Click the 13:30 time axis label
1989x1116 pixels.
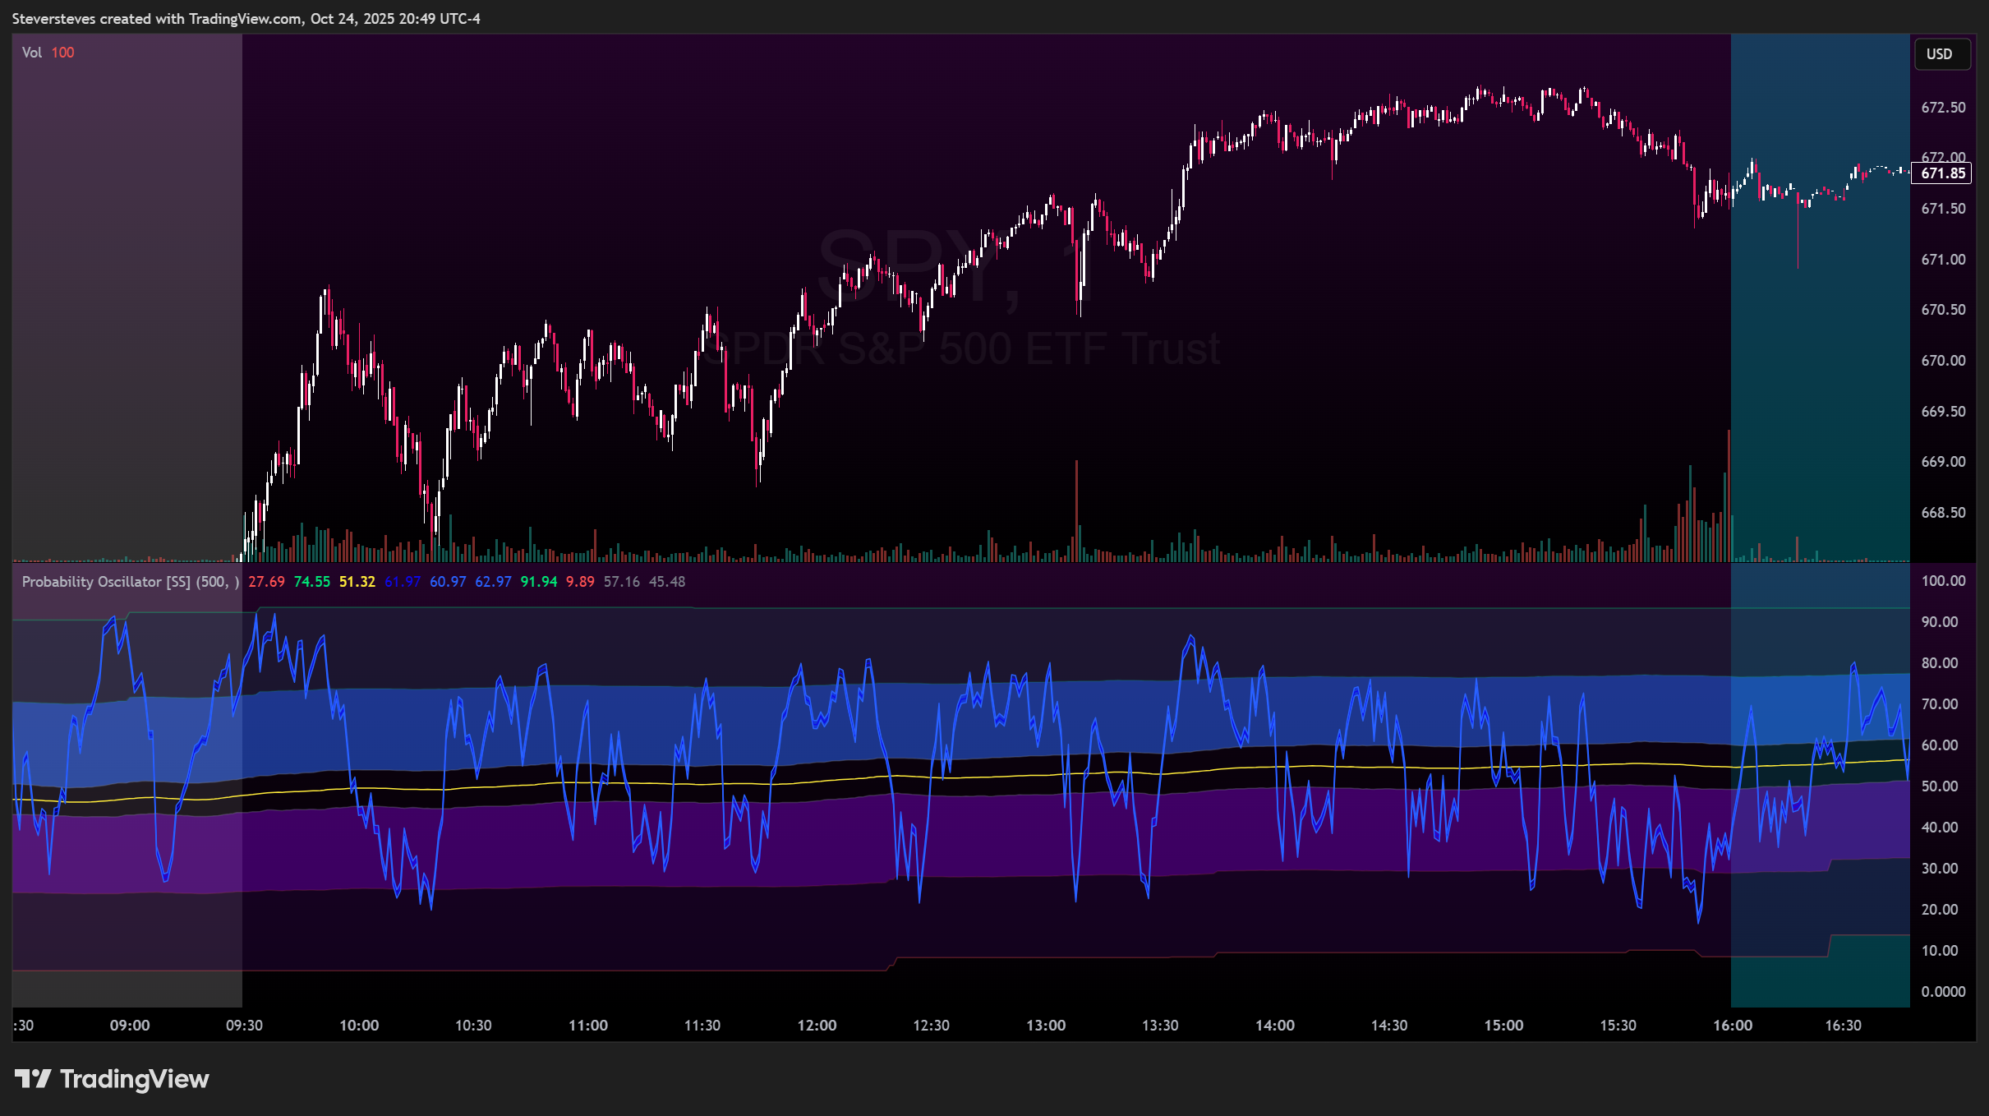1160,1026
